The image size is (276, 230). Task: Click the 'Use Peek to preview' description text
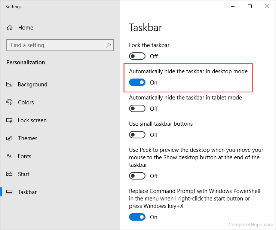196,157
